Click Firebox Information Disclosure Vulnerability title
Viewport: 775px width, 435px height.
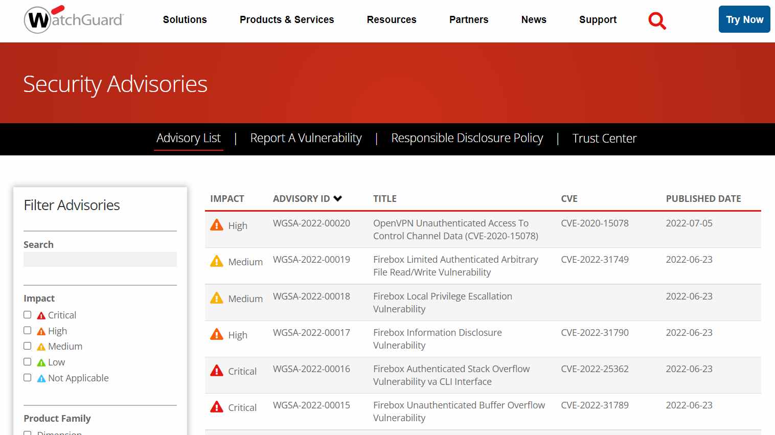(438, 339)
